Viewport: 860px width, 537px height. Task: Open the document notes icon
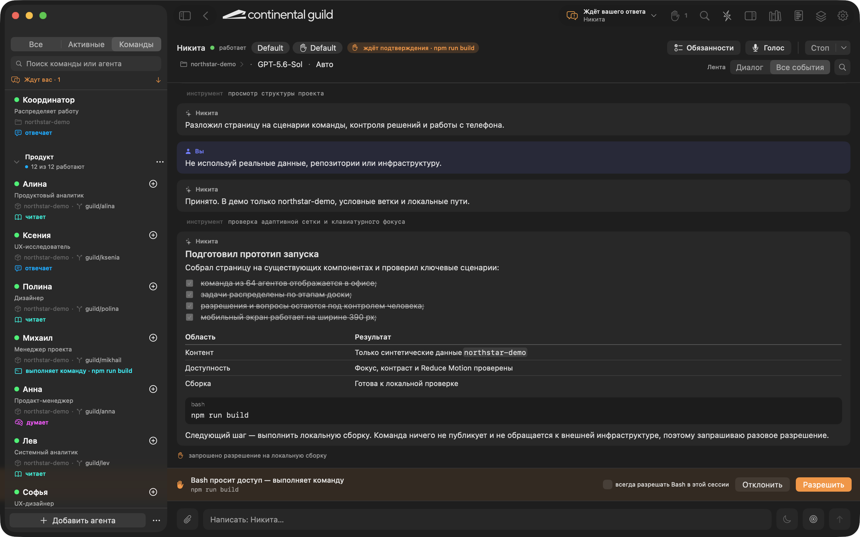[x=798, y=16]
